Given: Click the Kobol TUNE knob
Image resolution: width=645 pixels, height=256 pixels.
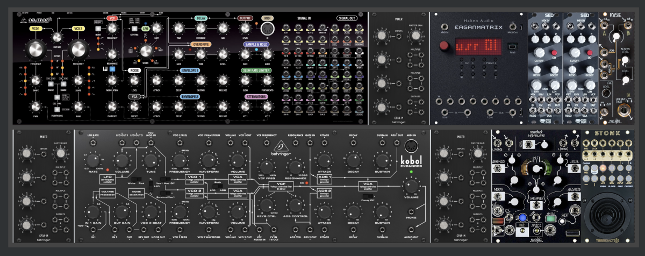Looking at the screenshot, I should click(x=151, y=161).
